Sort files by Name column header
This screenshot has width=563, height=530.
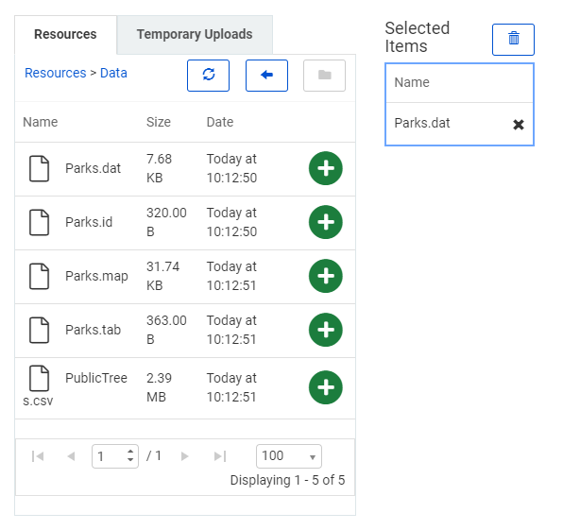click(41, 122)
